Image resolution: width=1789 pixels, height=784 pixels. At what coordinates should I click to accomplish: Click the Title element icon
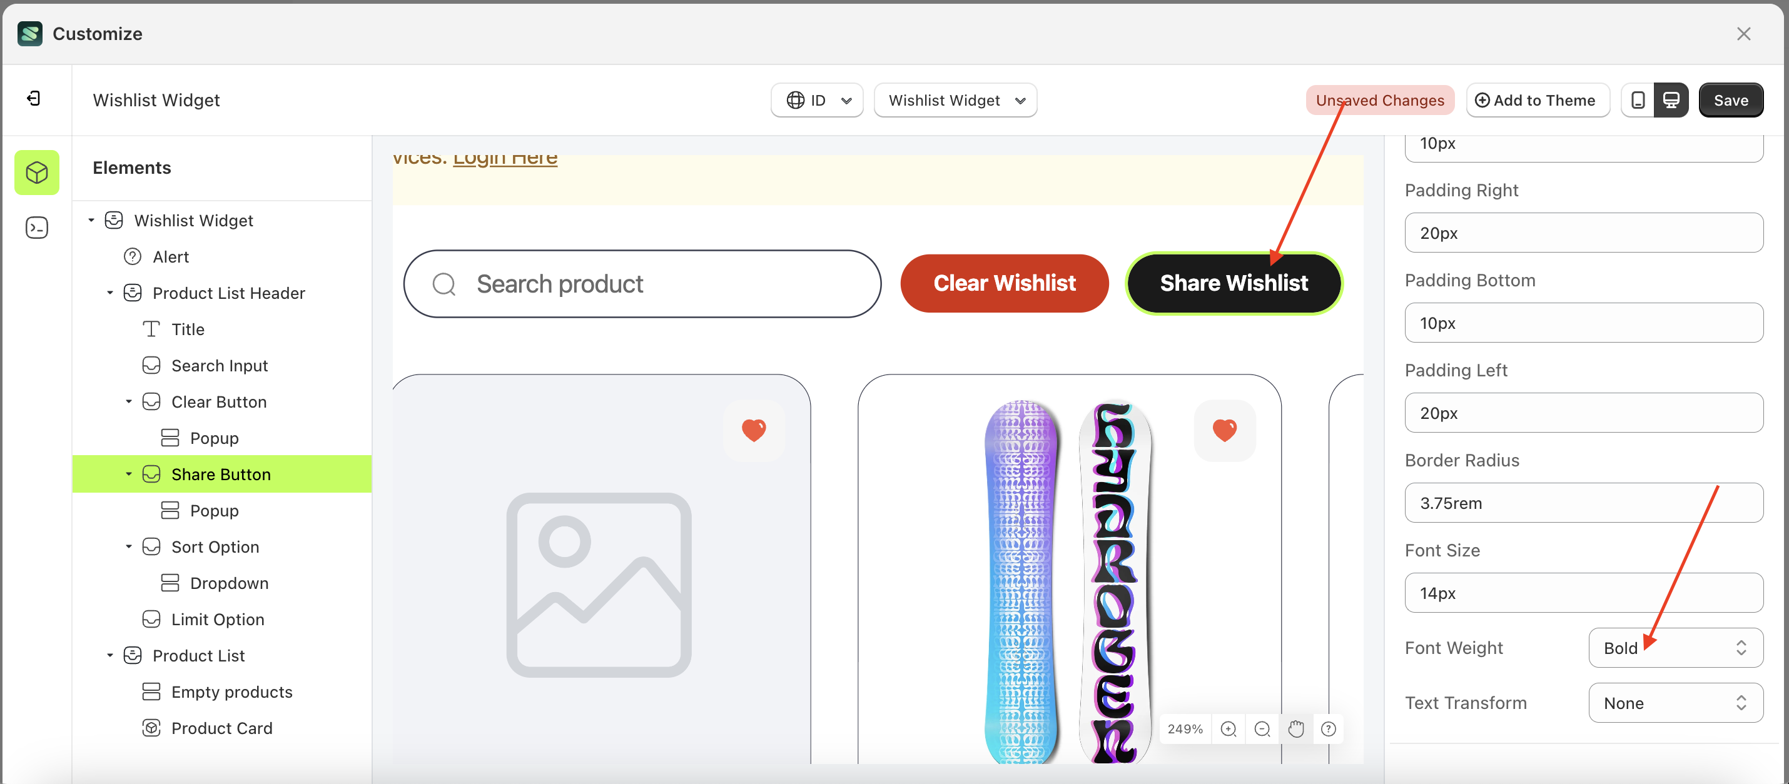pyautogui.click(x=151, y=328)
